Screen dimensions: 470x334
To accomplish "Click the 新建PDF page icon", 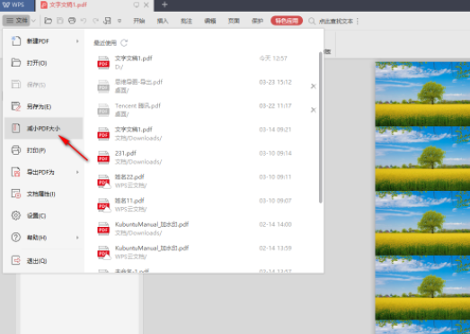I will (x=16, y=41).
